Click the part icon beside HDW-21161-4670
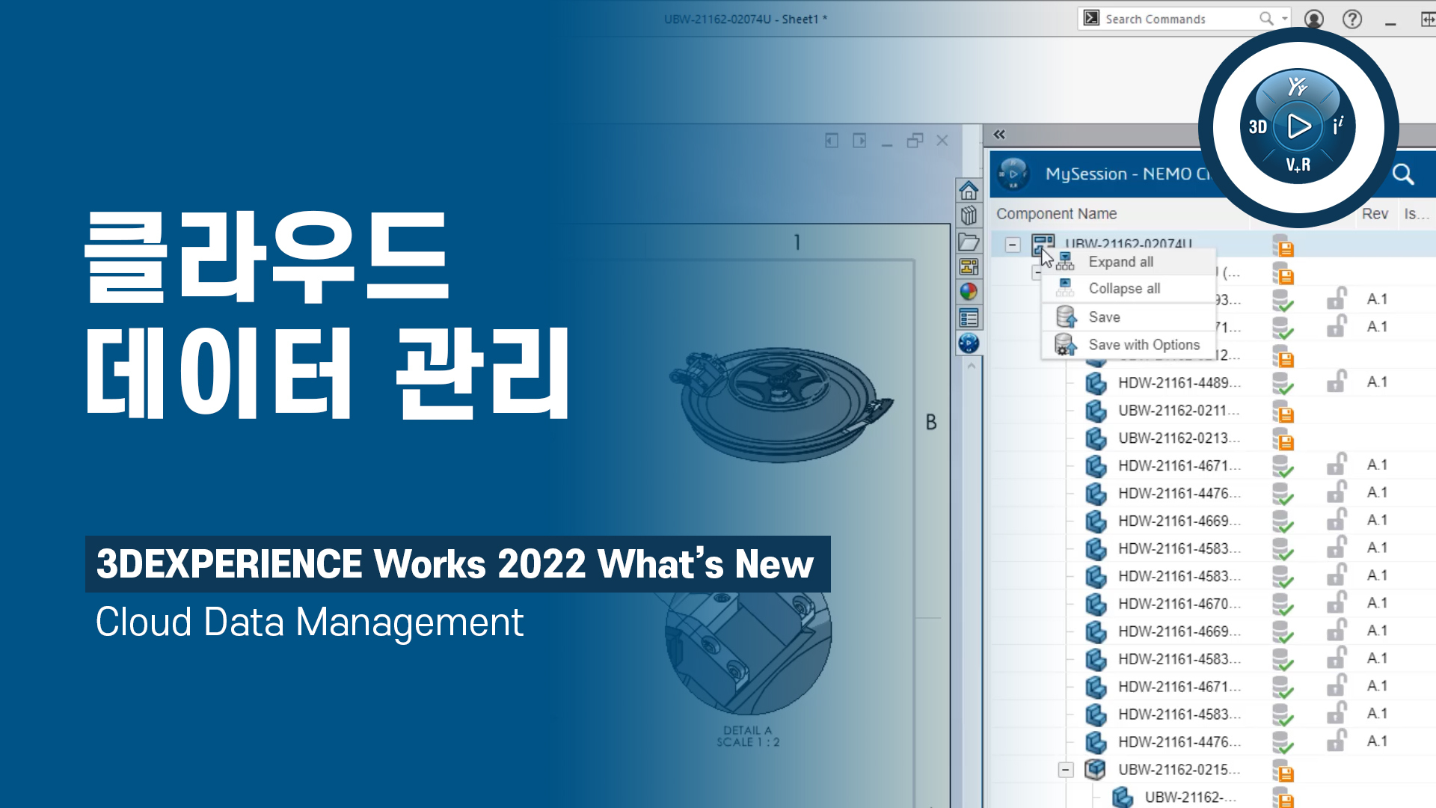This screenshot has width=1436, height=808. point(1096,604)
